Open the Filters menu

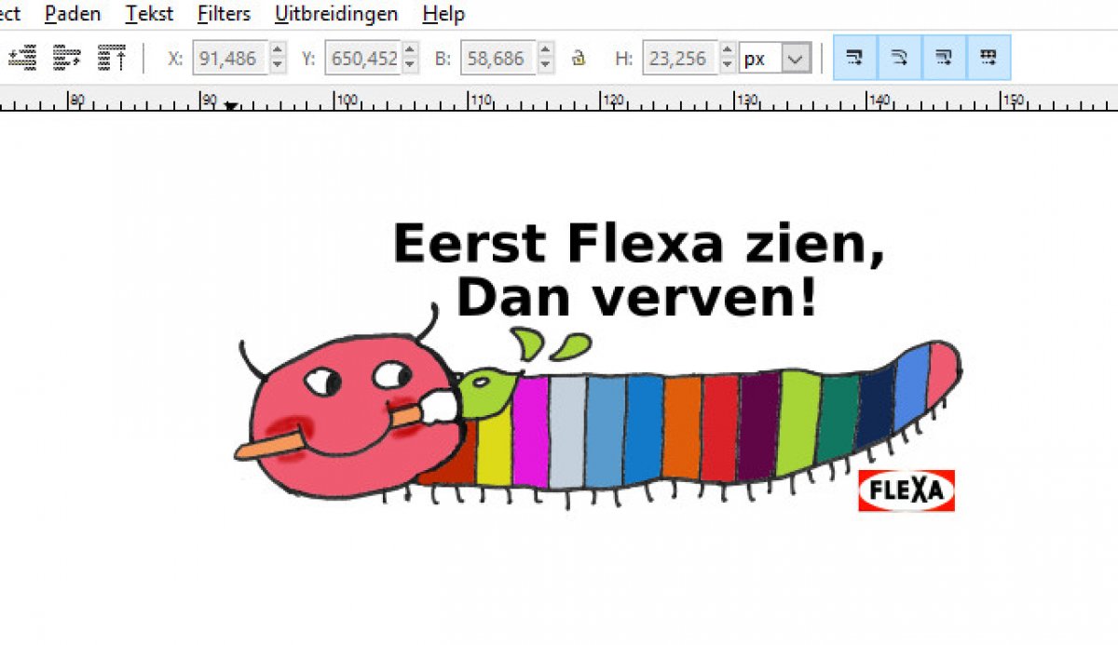coord(224,14)
